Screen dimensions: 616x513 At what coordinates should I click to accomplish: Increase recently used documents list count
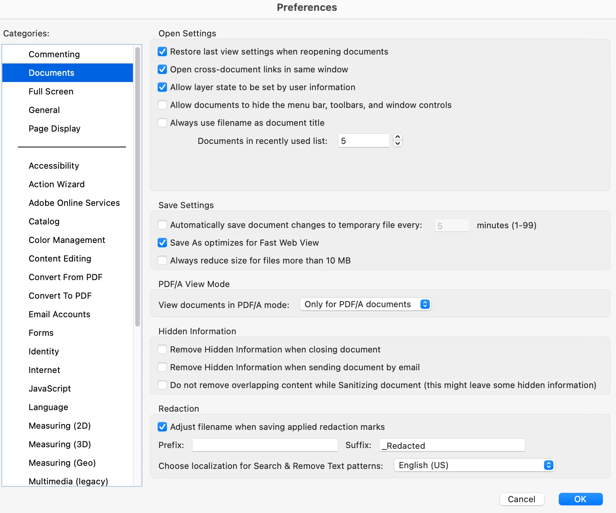coord(398,137)
